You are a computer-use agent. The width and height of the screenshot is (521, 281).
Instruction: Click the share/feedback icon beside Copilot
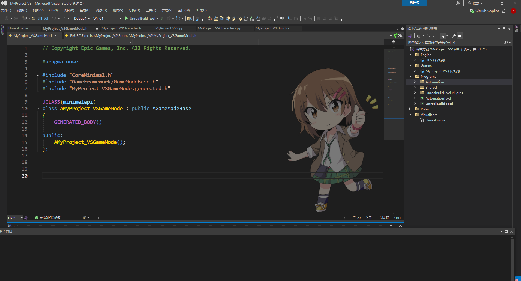[x=504, y=11]
